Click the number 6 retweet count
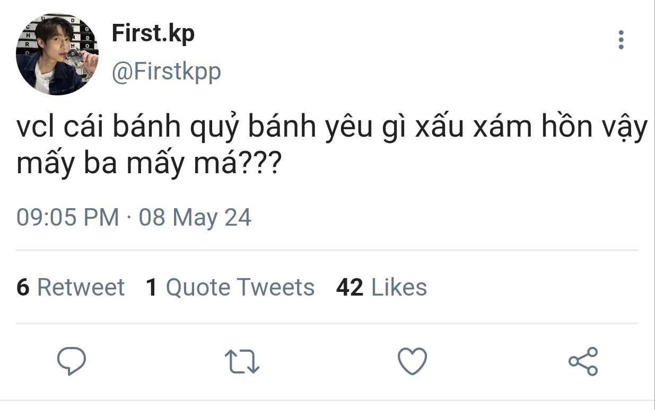655x410 pixels. pos(23,287)
